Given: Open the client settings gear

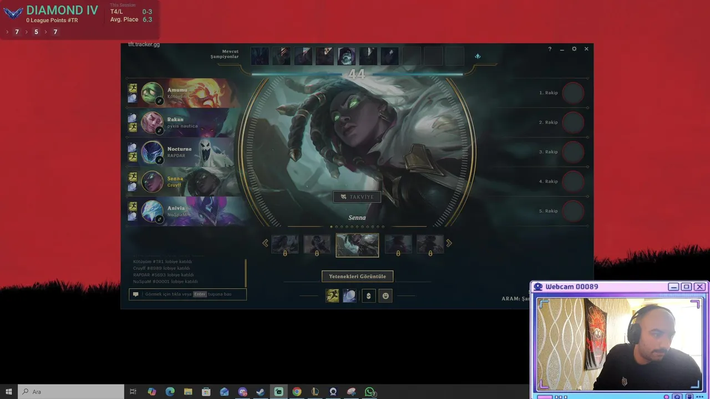Looking at the screenshot, I should pos(574,49).
